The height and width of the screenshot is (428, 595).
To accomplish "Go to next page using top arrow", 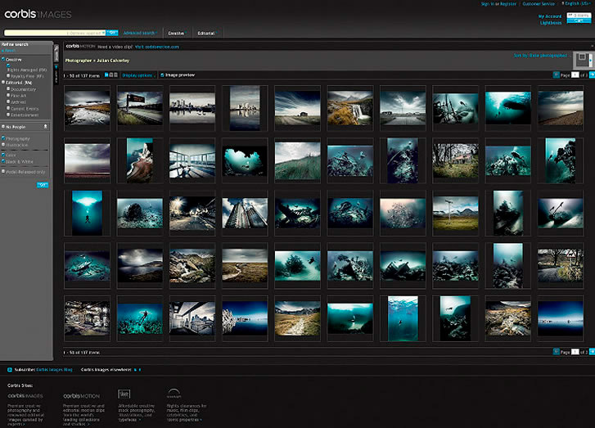I will pyautogui.click(x=592, y=74).
